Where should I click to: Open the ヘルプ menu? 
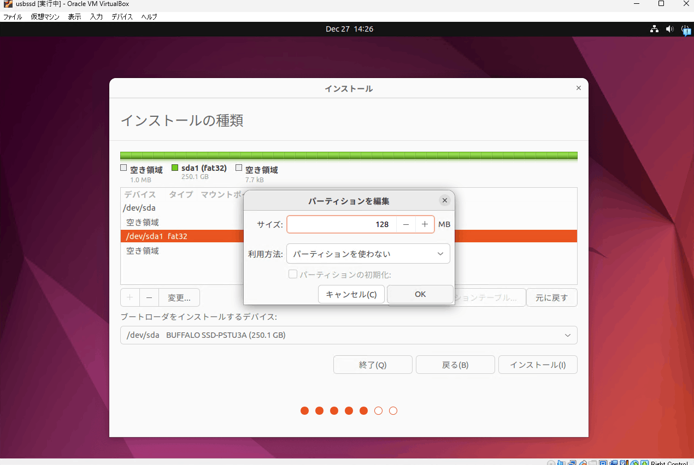(x=149, y=17)
